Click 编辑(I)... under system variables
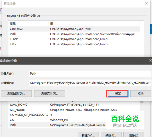Screen dimensions: 152x137 tap(111, 135)
